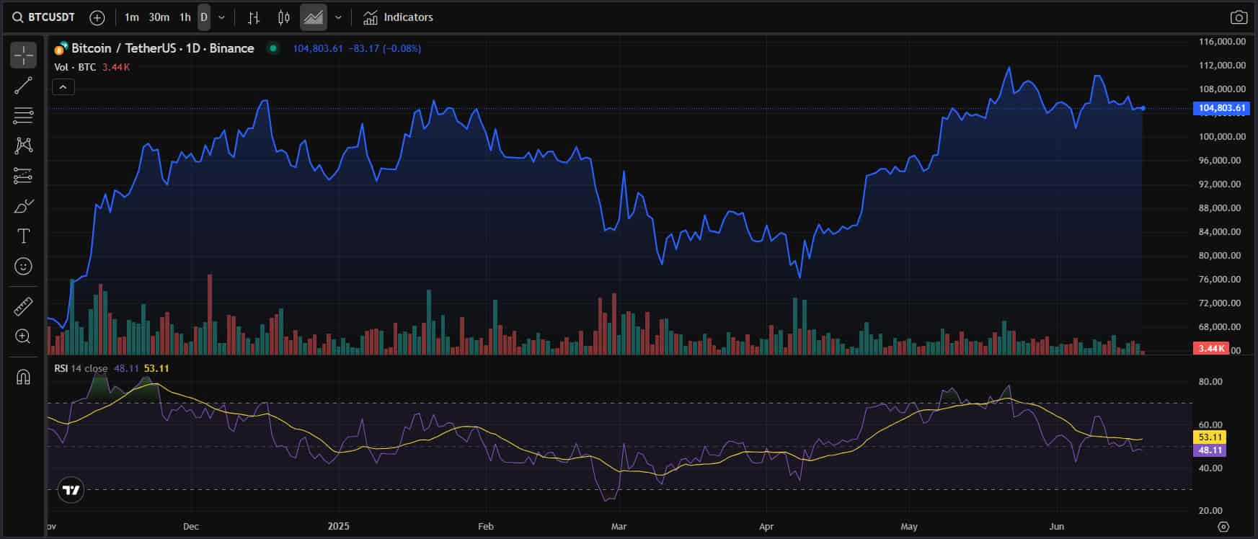Switch chart style to bars

point(254,17)
